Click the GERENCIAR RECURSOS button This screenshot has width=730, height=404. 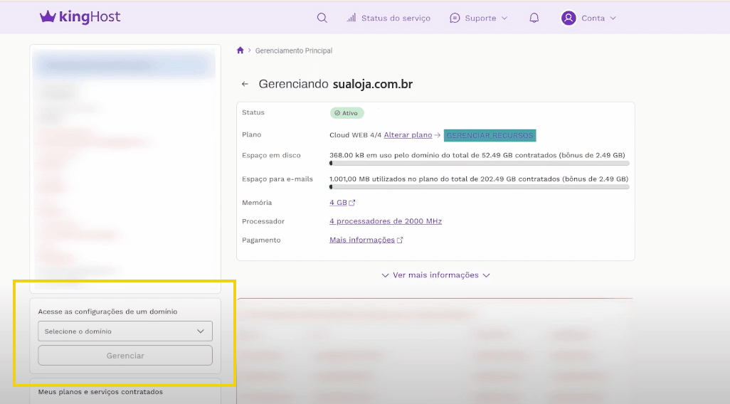coord(490,135)
